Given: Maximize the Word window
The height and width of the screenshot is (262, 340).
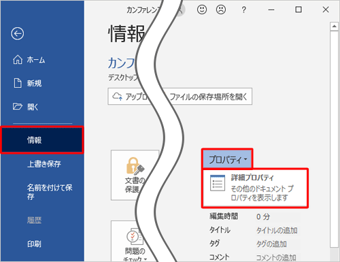Looking at the screenshot, I should click(299, 10).
